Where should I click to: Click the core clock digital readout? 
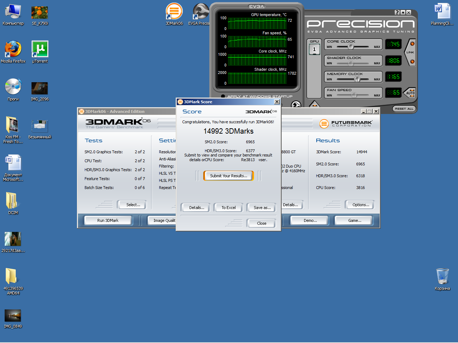tap(393, 44)
